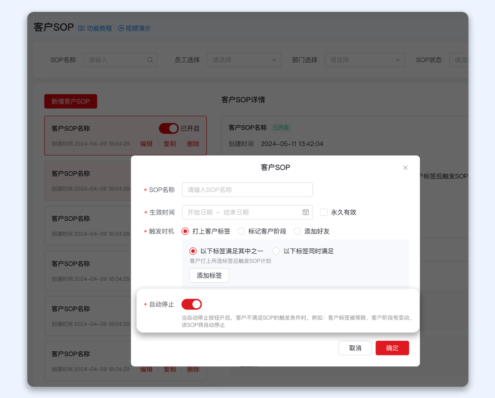The height and width of the screenshot is (398, 495).
Task: Toggle off the first SOP's 已开启 switch
Action: click(x=169, y=128)
